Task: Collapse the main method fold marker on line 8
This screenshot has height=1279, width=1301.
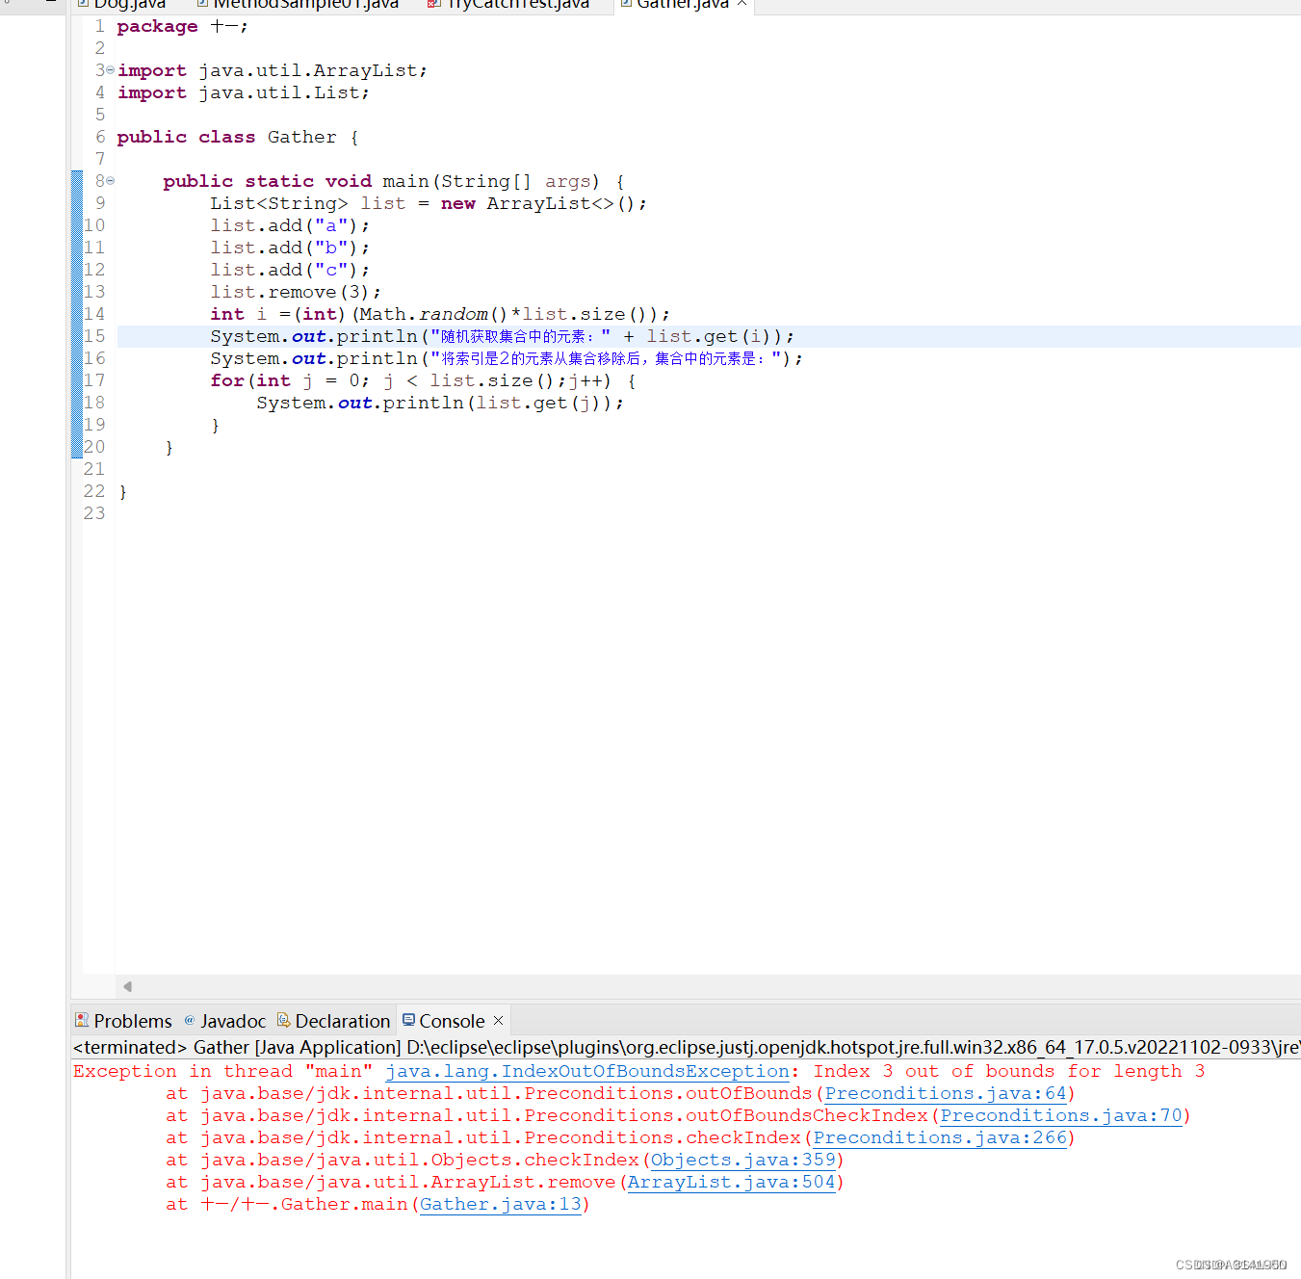Action: [109, 180]
